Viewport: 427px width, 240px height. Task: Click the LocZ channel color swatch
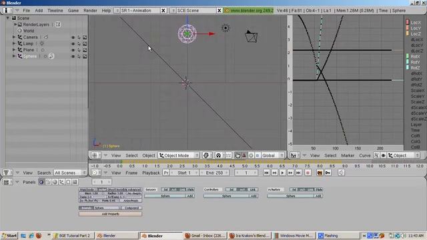[x=408, y=33]
